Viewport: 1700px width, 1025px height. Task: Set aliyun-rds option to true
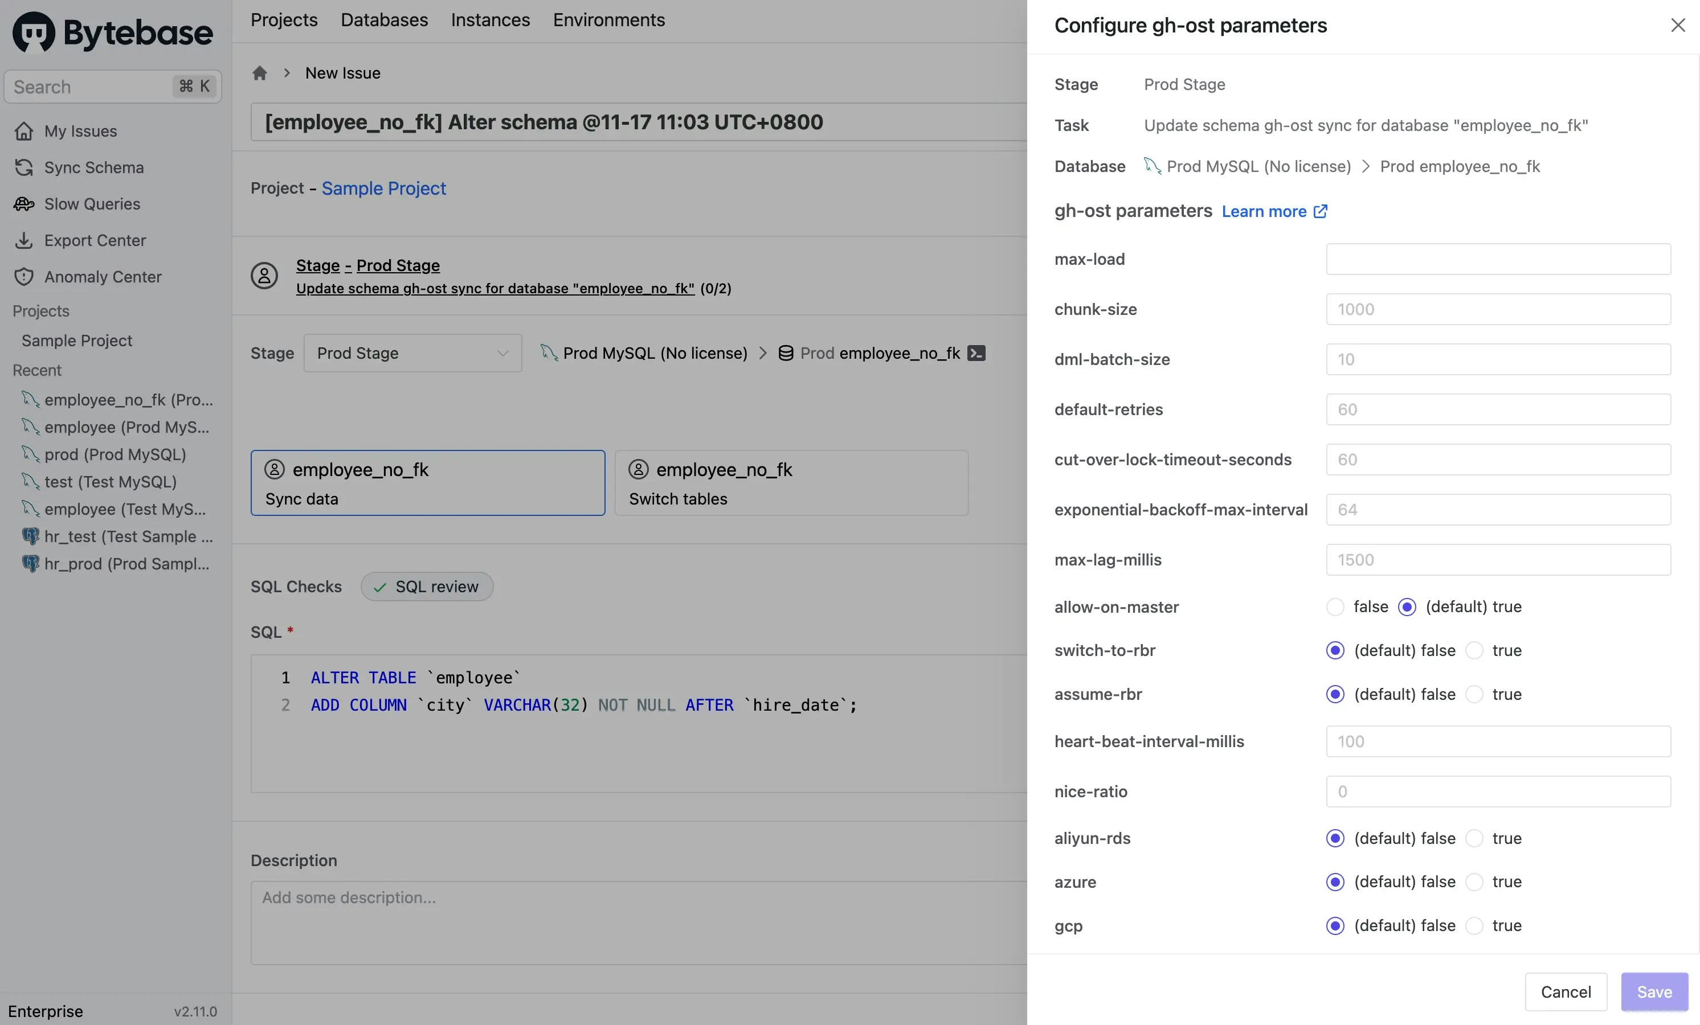pyautogui.click(x=1475, y=838)
